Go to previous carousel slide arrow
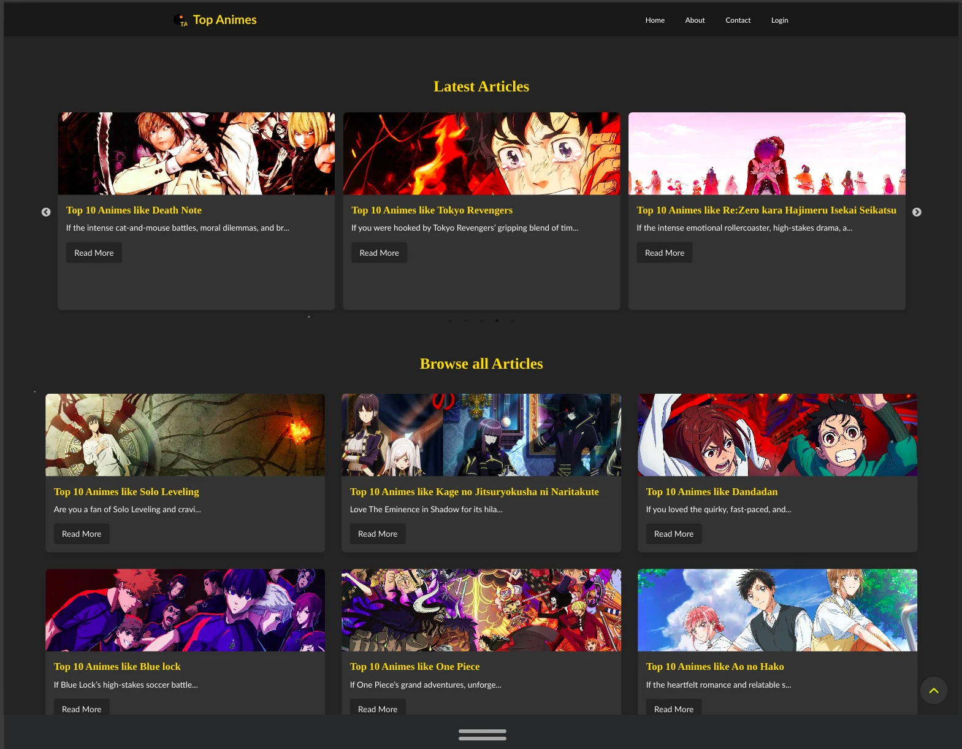The height and width of the screenshot is (749, 962). click(46, 212)
